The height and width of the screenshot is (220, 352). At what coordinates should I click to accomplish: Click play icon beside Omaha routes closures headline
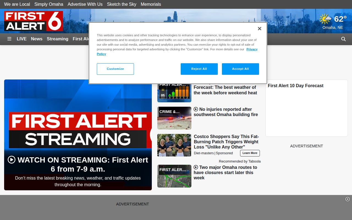pyautogui.click(x=196, y=167)
